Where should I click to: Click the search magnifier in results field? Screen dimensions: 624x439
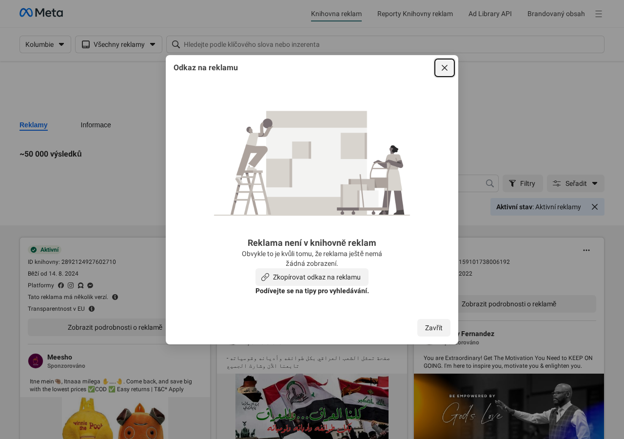click(490, 183)
